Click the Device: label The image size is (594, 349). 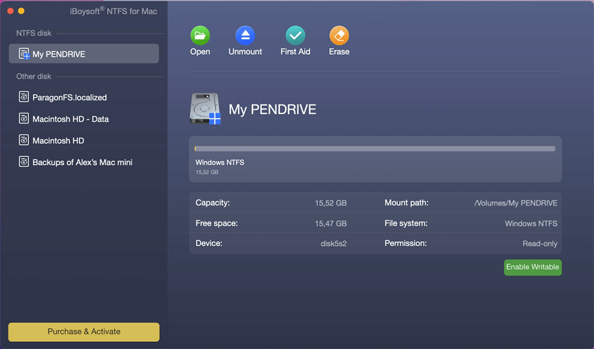[x=208, y=243]
